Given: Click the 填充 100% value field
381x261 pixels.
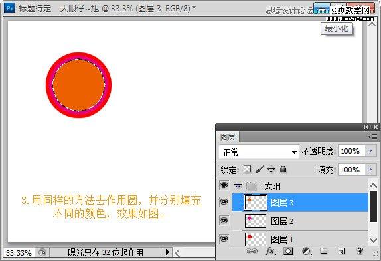Looking at the screenshot, I should click(x=351, y=170).
